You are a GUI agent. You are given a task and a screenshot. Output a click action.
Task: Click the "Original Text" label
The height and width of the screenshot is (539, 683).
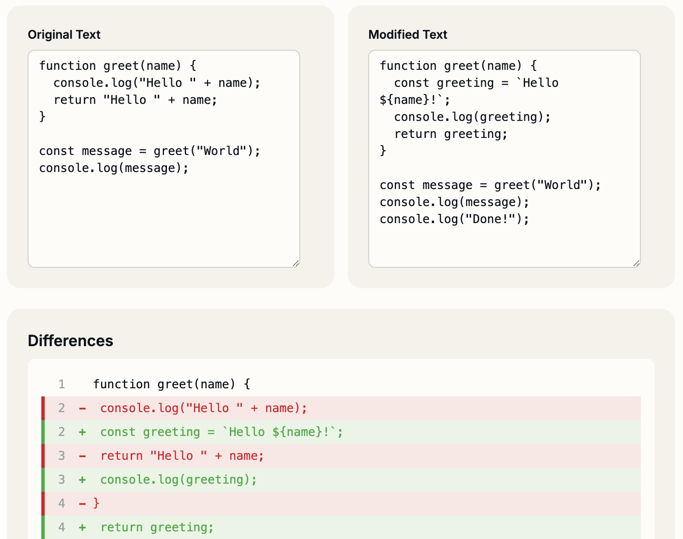64,34
